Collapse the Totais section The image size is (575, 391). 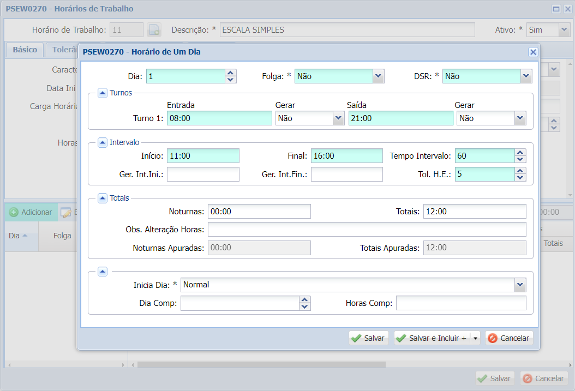coord(103,198)
